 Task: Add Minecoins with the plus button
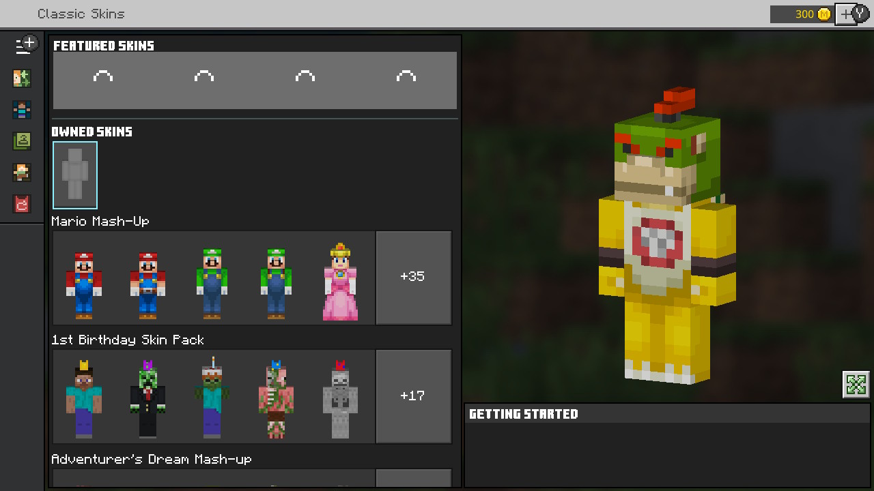(847, 14)
